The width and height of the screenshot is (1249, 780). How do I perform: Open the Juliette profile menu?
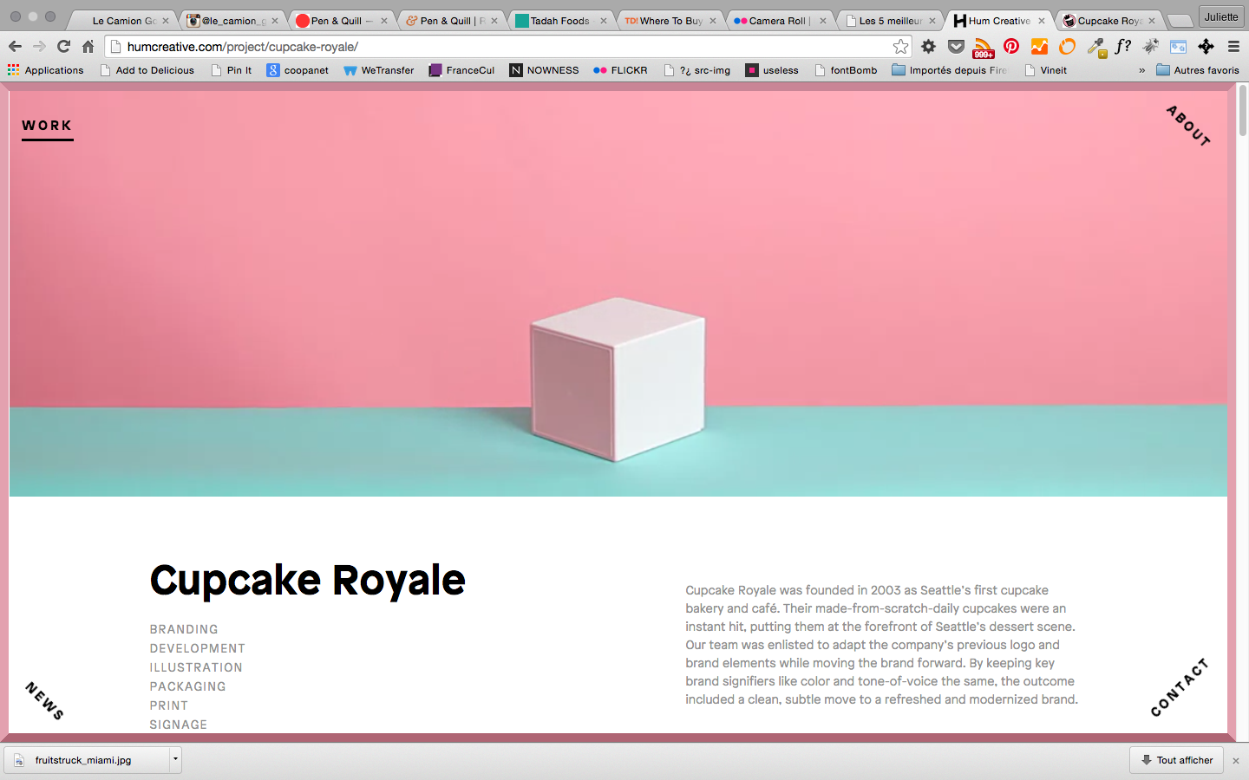pyautogui.click(x=1221, y=16)
